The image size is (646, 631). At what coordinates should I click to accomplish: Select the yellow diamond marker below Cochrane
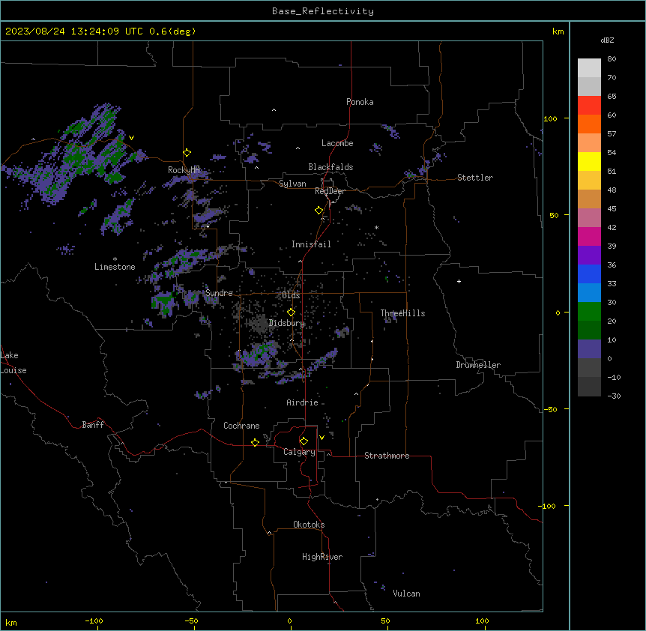pyautogui.click(x=255, y=442)
